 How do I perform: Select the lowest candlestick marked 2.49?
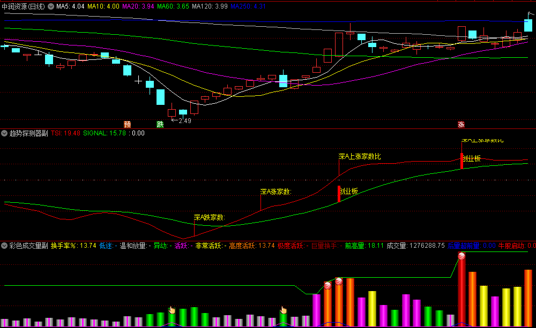tap(172, 111)
